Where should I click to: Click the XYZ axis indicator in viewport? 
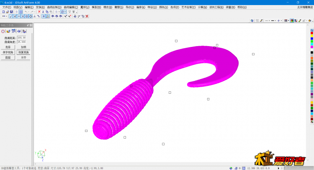coord(41,155)
